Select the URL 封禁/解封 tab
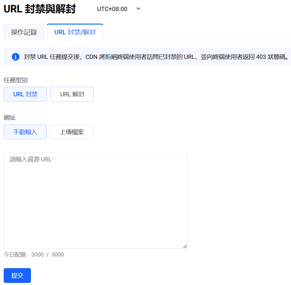This screenshot has height=285, width=291. pyautogui.click(x=75, y=32)
